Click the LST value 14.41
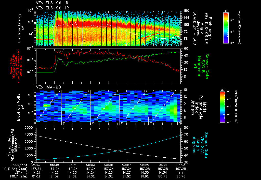This screenshot has width=261, height=180. [x=181, y=173]
